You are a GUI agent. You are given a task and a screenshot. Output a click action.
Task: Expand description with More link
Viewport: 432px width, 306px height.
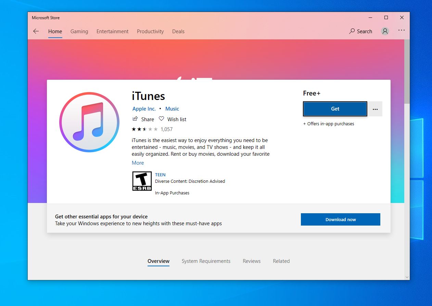click(138, 163)
